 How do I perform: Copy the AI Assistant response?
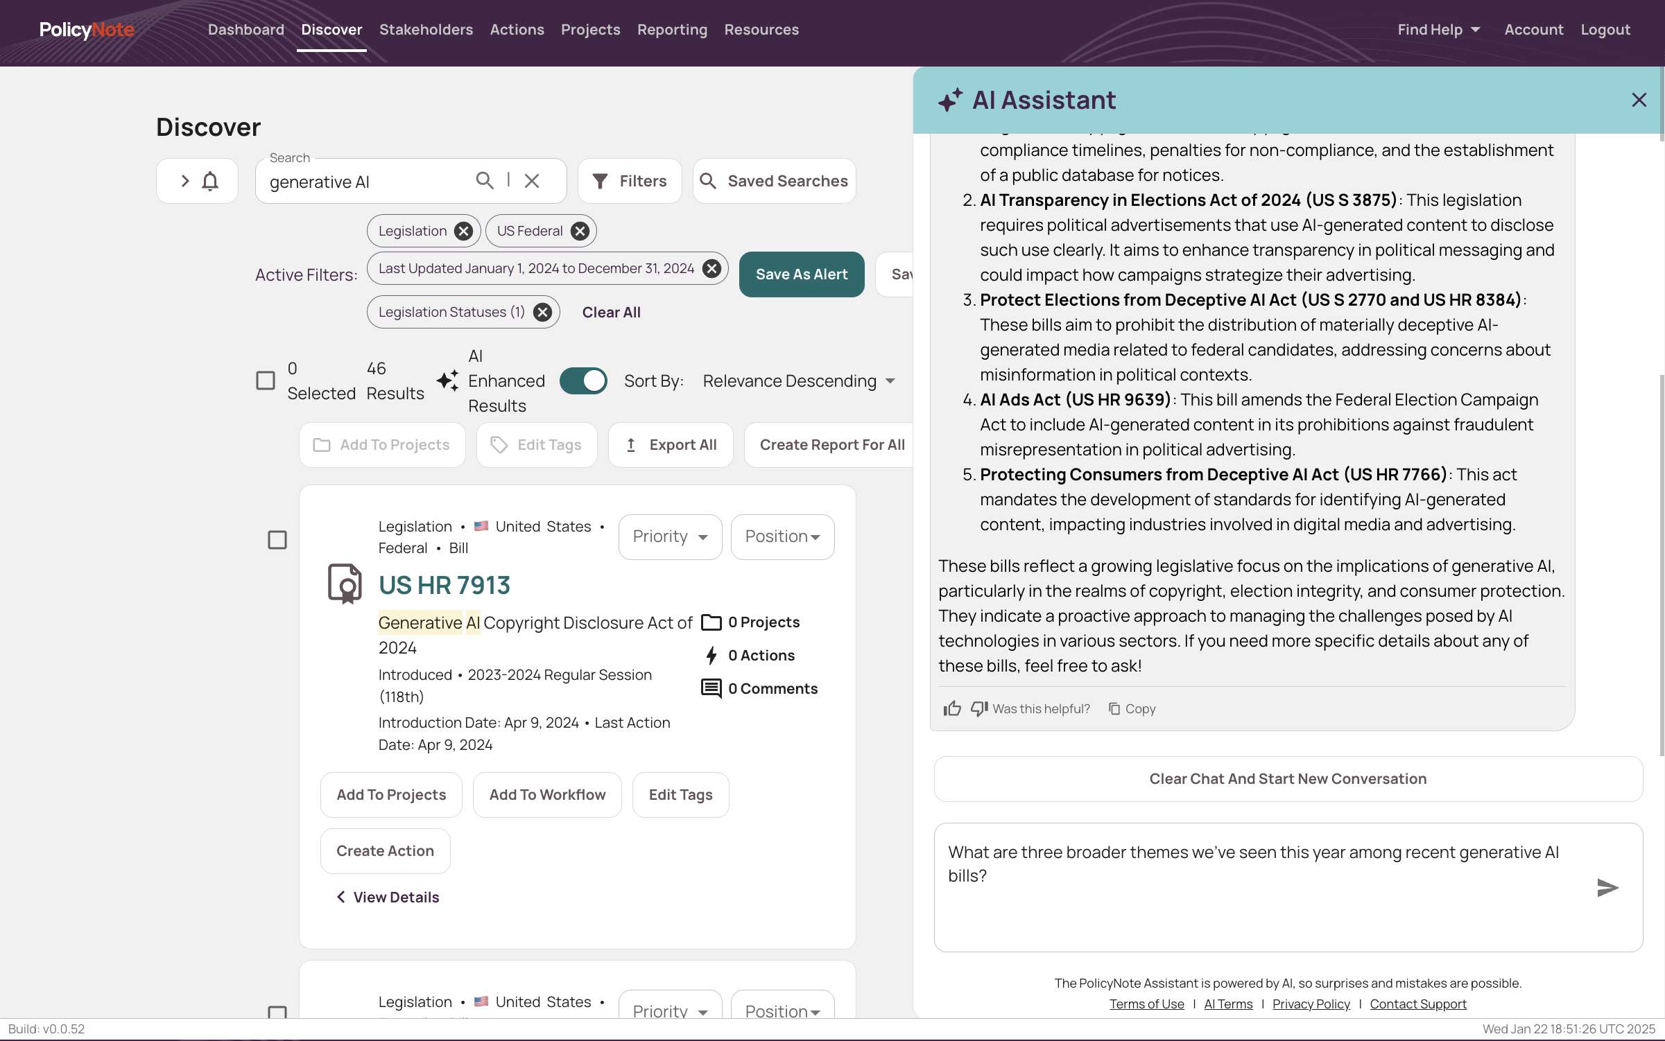click(x=1132, y=708)
